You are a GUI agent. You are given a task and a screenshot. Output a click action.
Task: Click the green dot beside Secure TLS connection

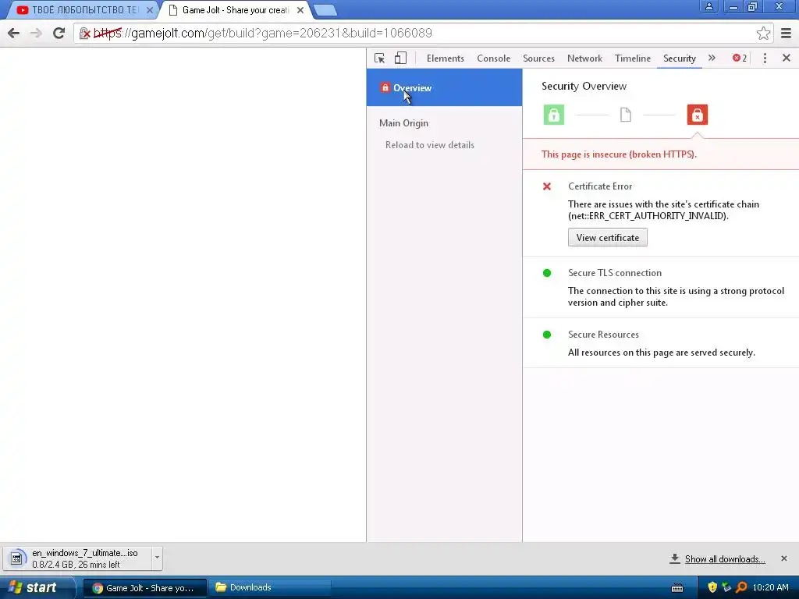click(547, 273)
